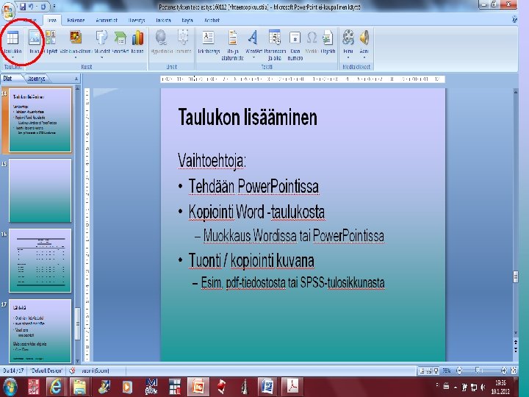Insert an object with Objekti

pos(328,42)
